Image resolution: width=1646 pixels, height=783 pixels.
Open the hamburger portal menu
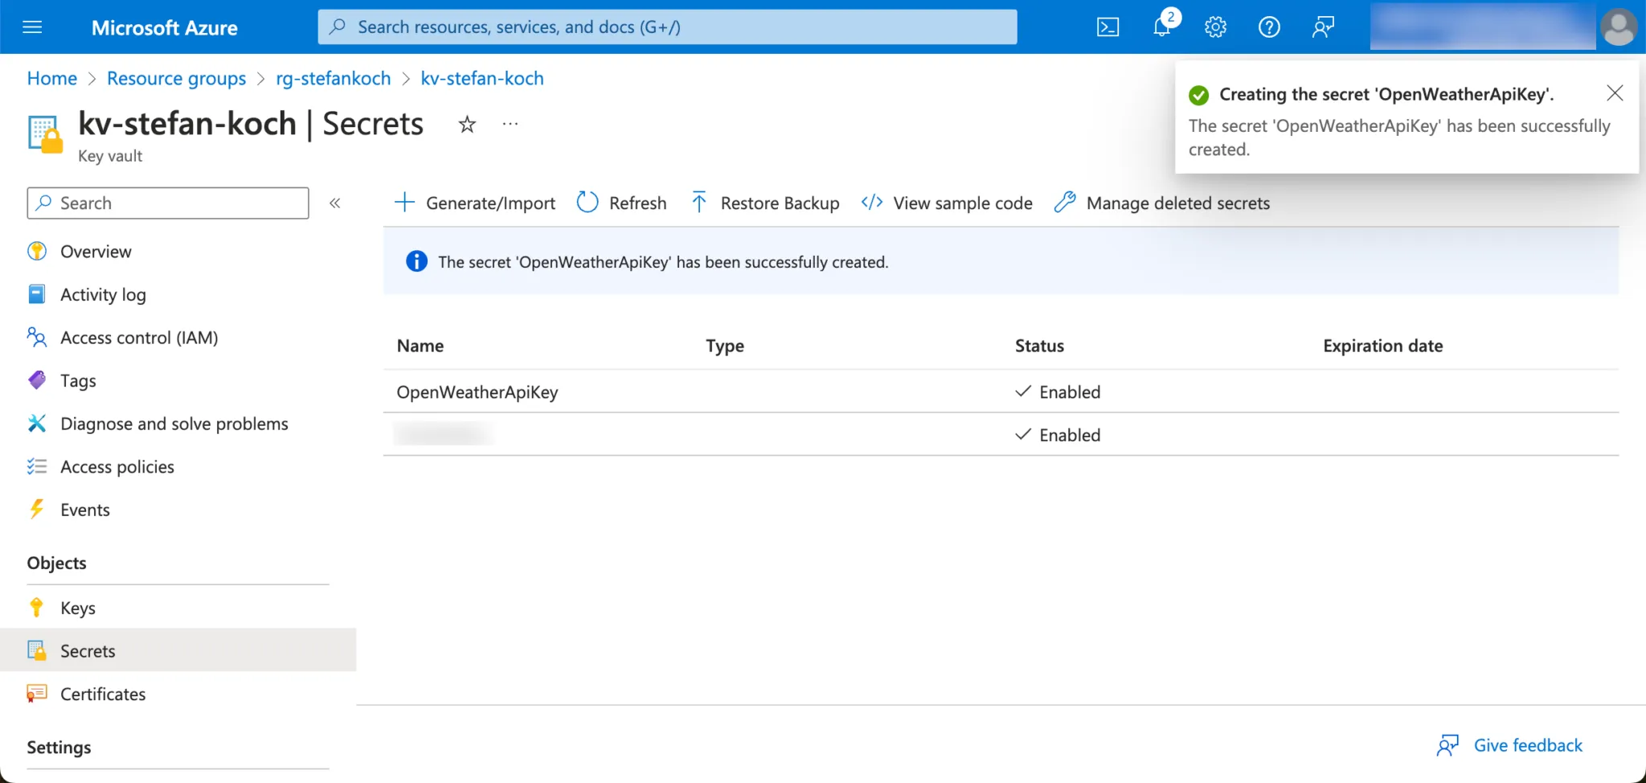click(x=32, y=27)
